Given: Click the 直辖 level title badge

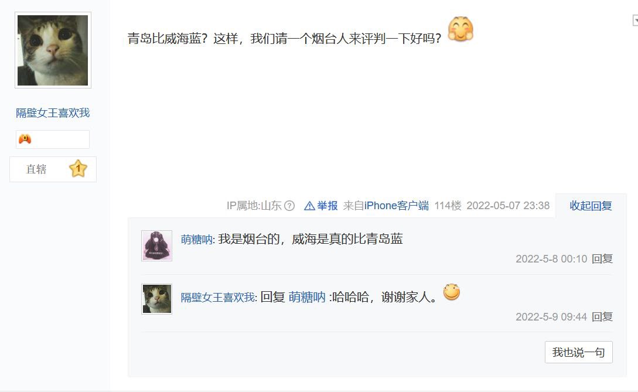Looking at the screenshot, I should point(53,169).
